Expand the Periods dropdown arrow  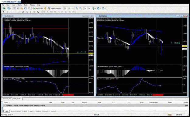(x=100, y=9)
